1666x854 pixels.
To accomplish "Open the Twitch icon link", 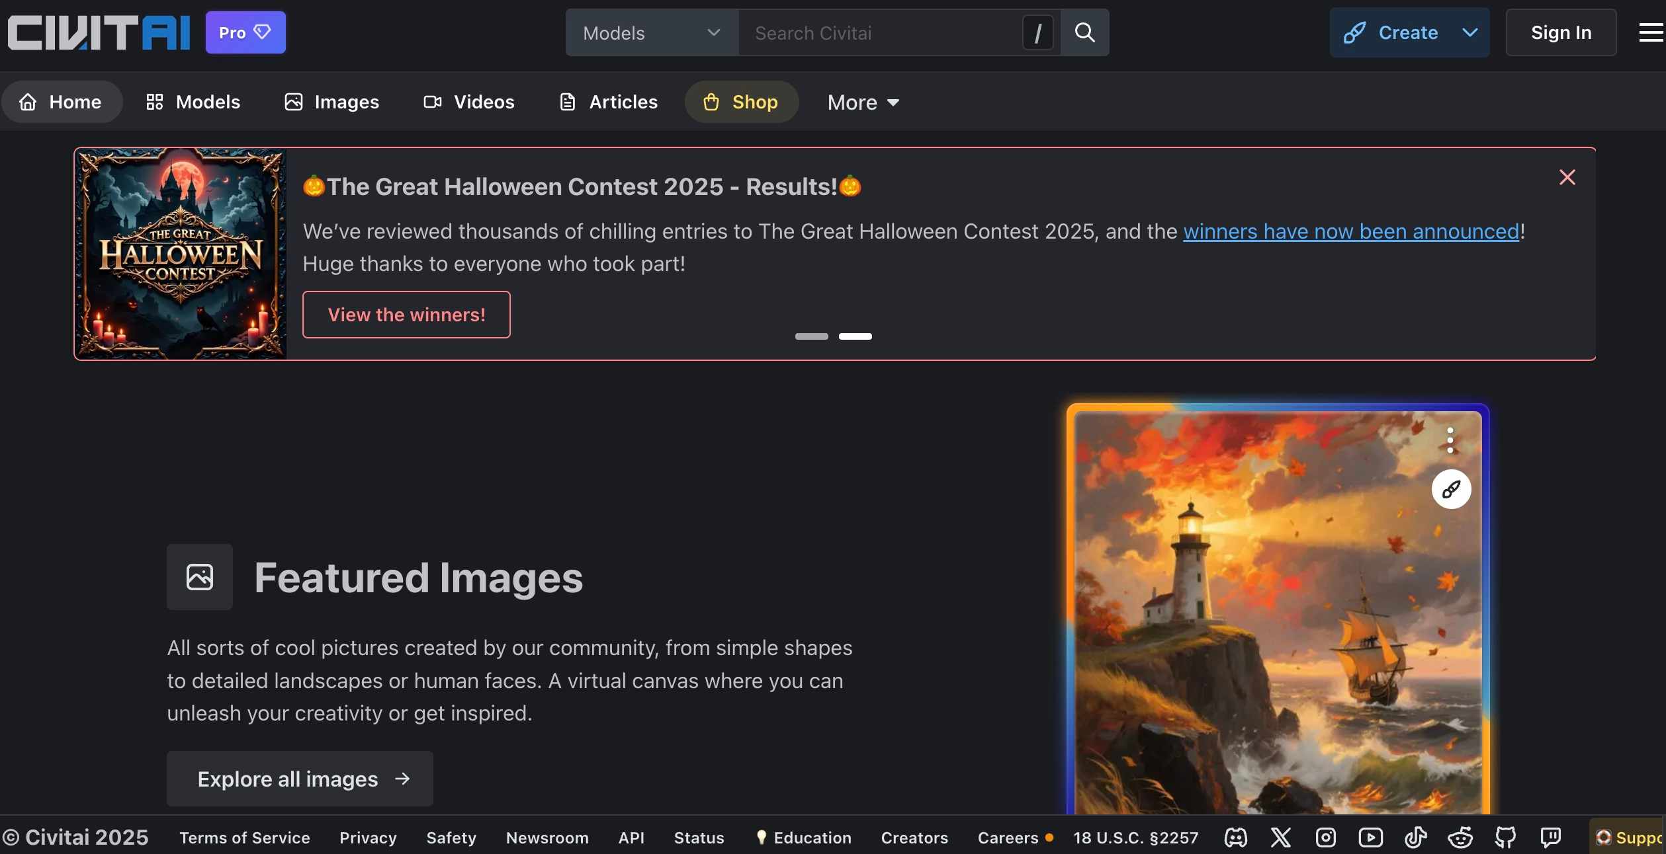I will (x=1550, y=837).
